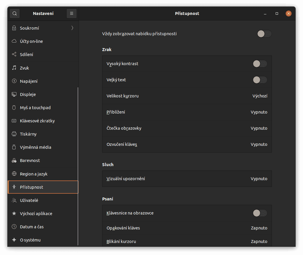Image resolution: width=303 pixels, height=255 pixels.
Task: Open Vizuální upozornění settings
Action: tap(187, 179)
